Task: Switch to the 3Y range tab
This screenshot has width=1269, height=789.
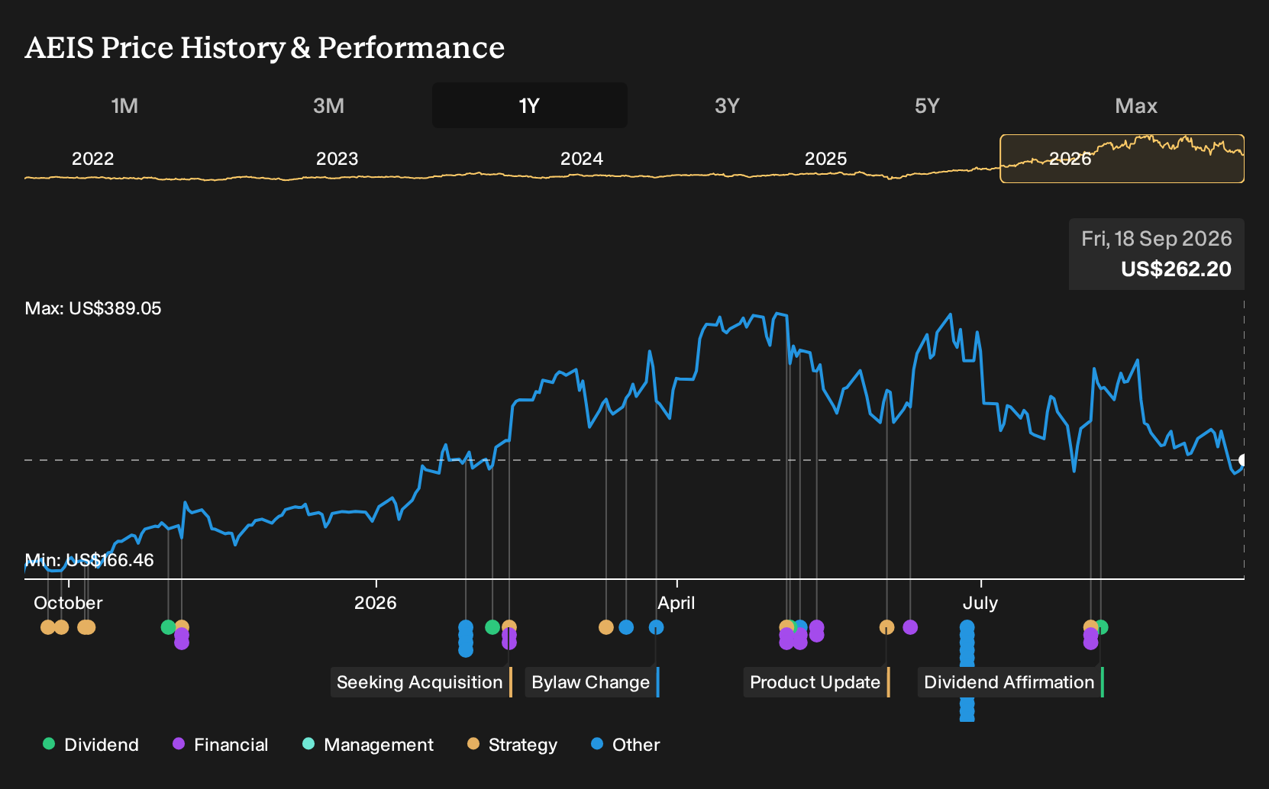Action: click(x=727, y=105)
